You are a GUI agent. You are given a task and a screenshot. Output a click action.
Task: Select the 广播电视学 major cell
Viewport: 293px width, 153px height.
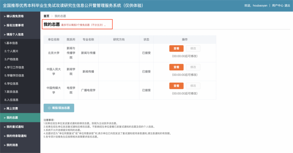coord(88,90)
